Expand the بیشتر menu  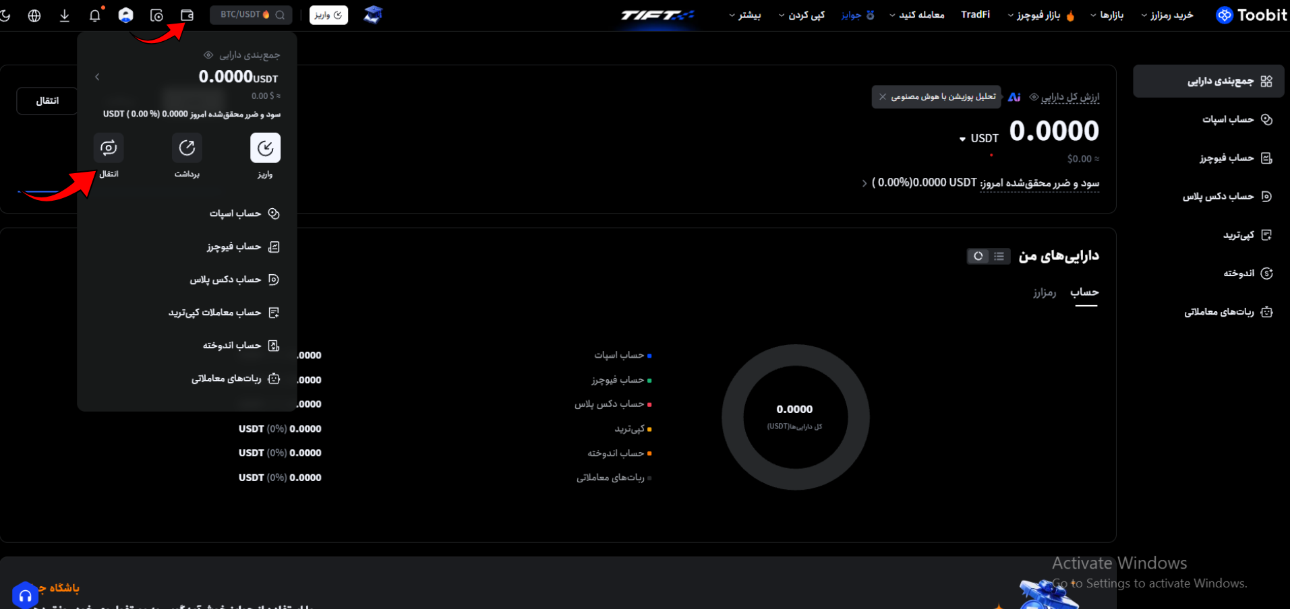[x=744, y=15]
